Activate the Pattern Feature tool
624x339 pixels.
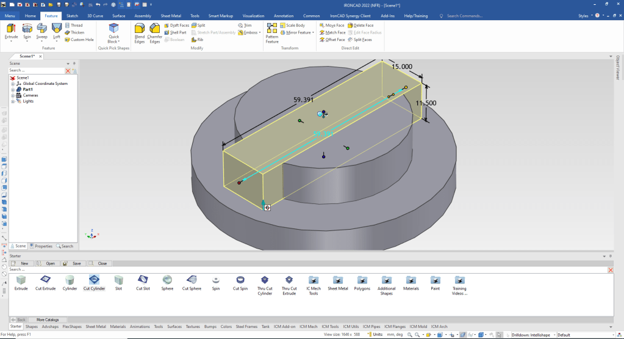272,32
